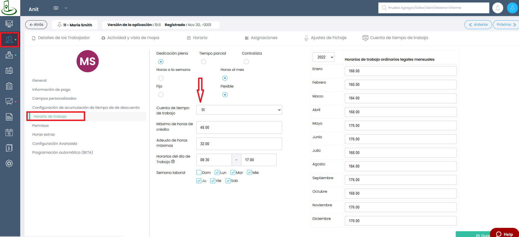The image size is (519, 237).
Task: Switch to Actividad y vista de mapa tab
Action: 130,38
